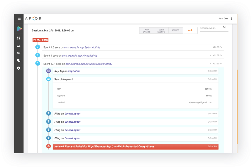Open the three-dot menu beside John Doe

pos(232,19)
